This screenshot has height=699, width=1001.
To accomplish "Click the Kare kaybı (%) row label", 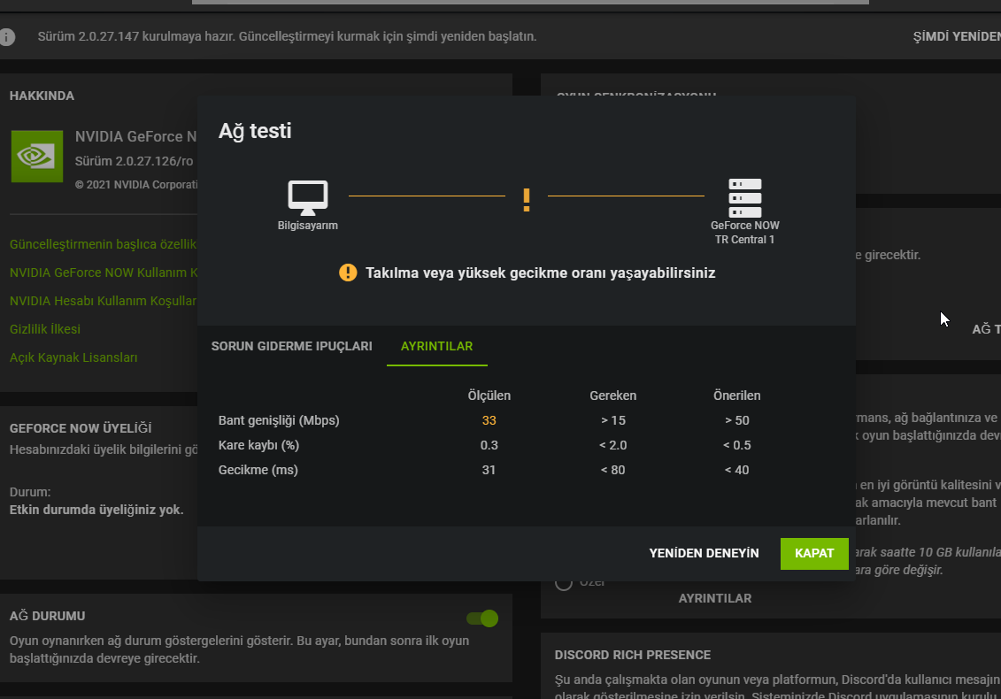I will (258, 445).
